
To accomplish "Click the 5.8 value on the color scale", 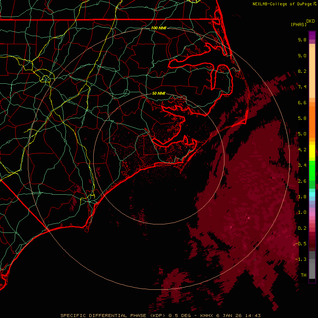I will (x=302, y=118).
